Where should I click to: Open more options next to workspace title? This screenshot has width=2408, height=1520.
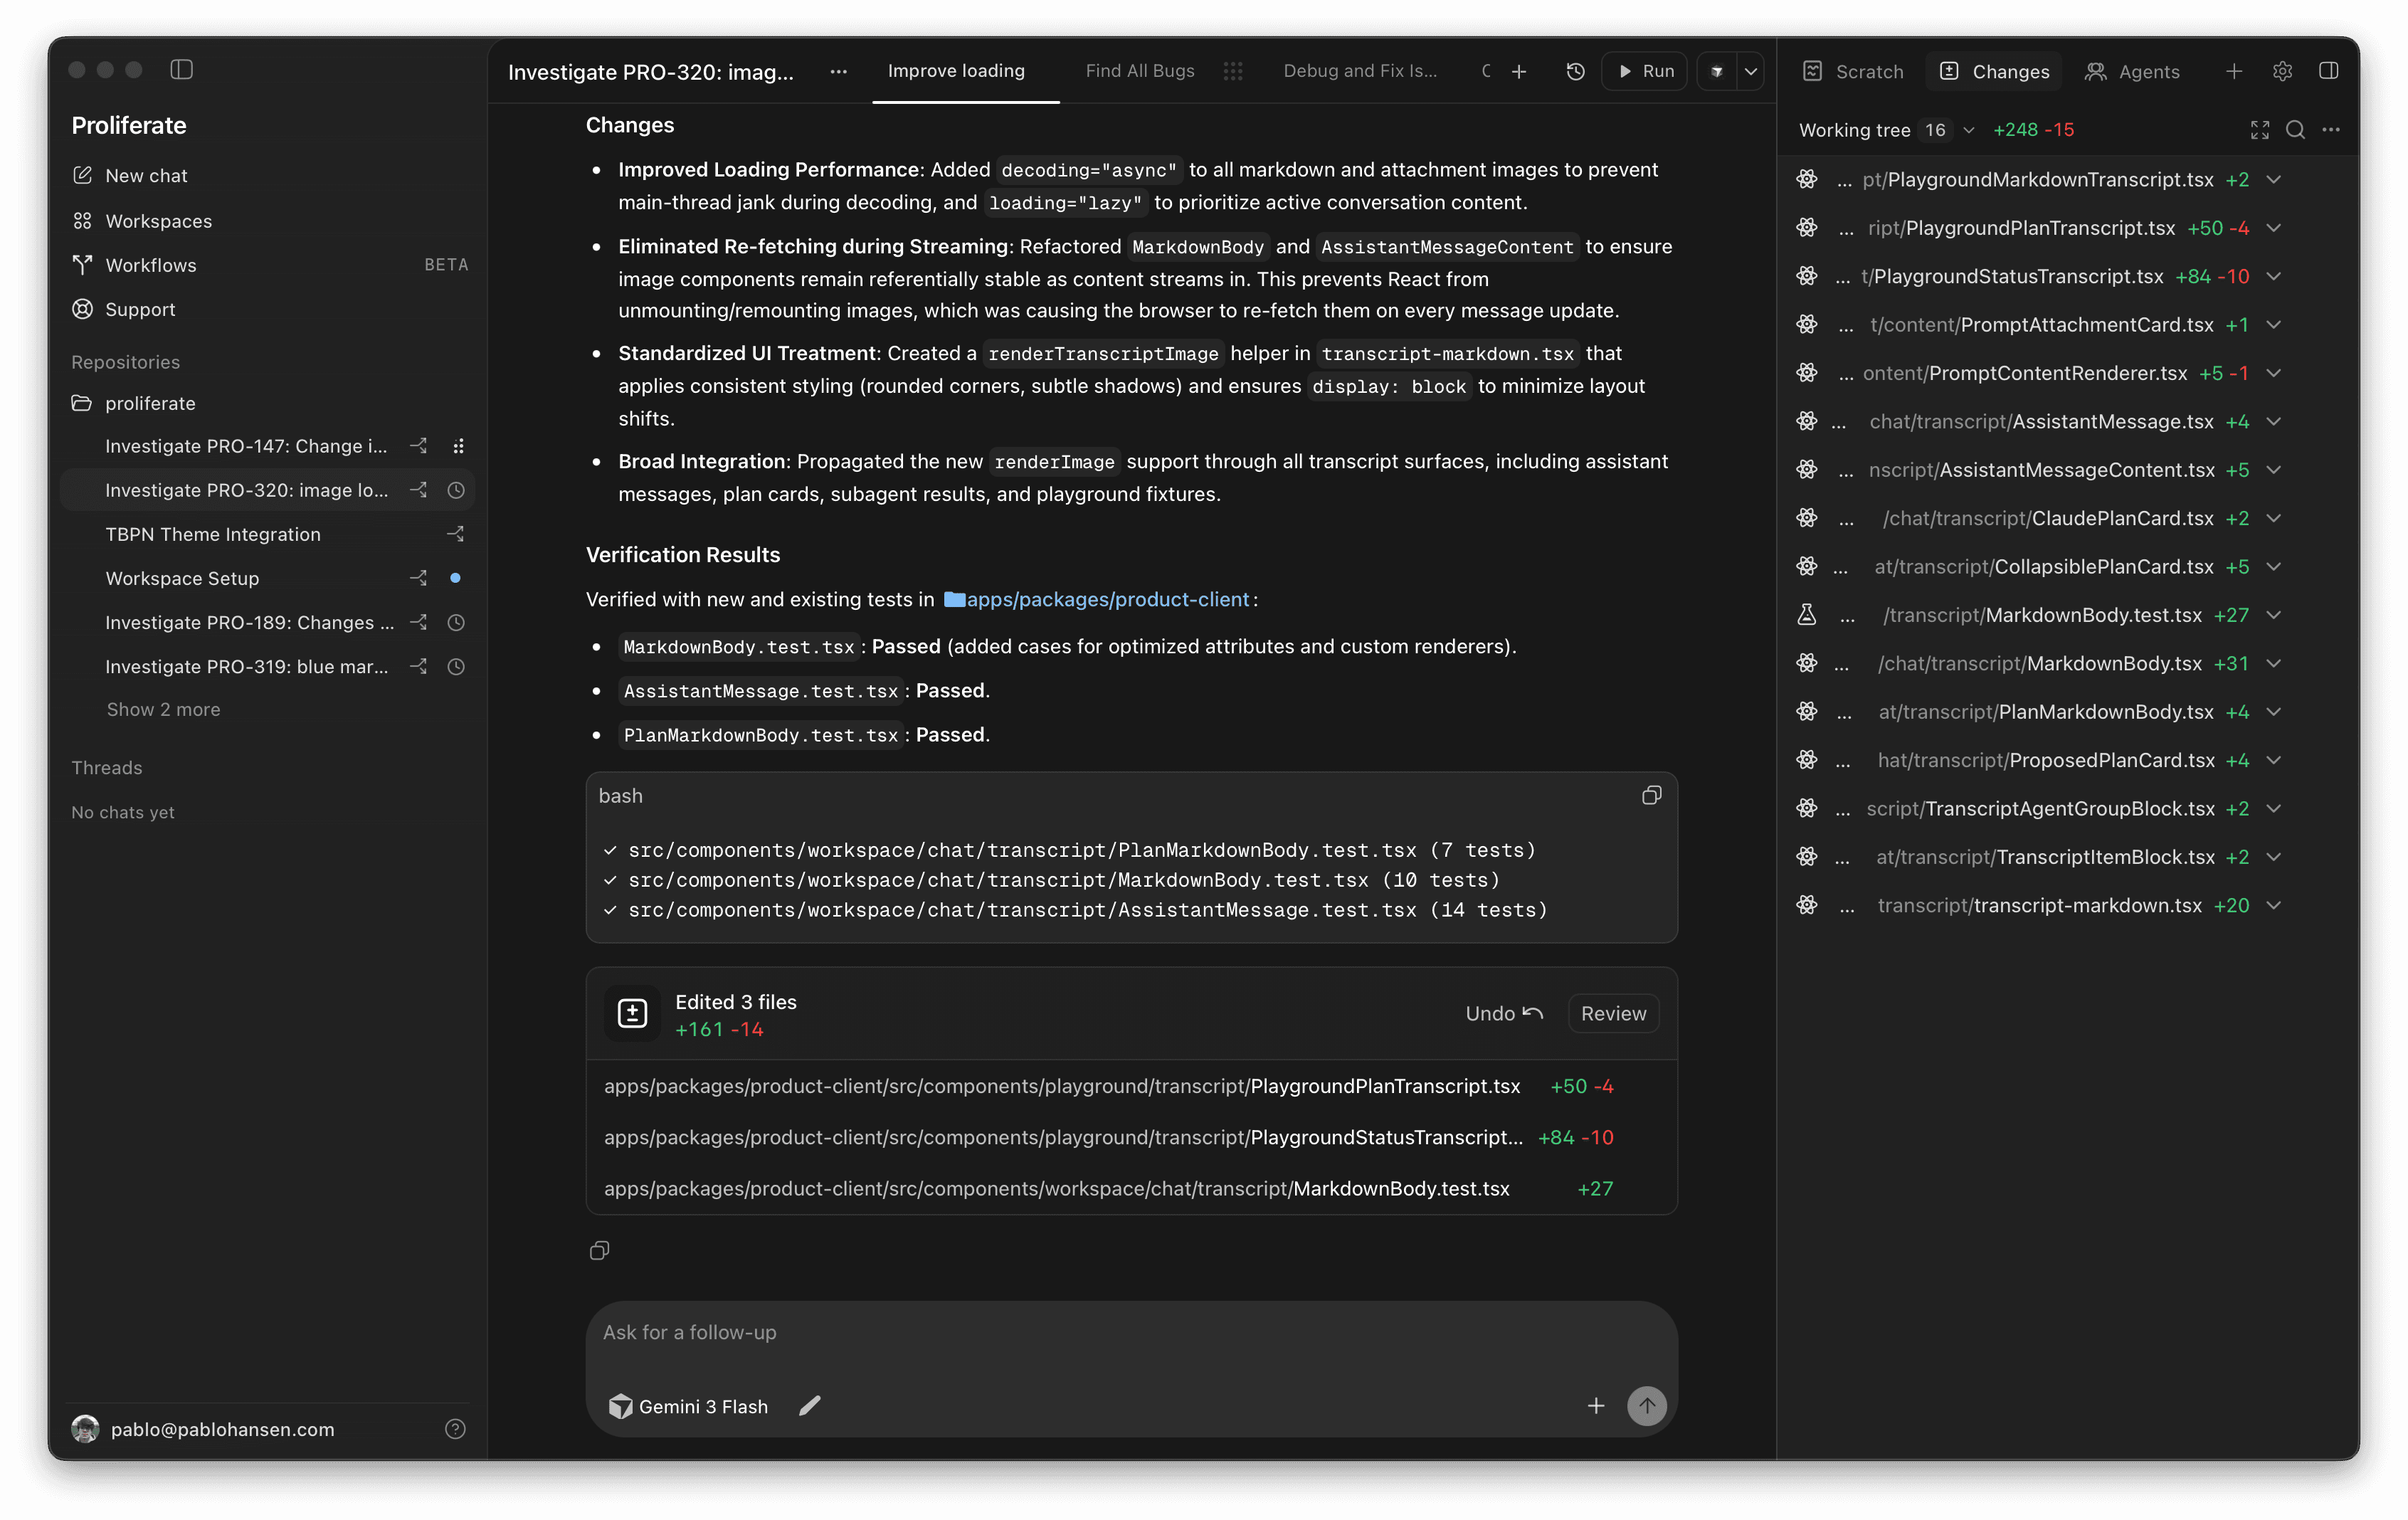pyautogui.click(x=839, y=71)
